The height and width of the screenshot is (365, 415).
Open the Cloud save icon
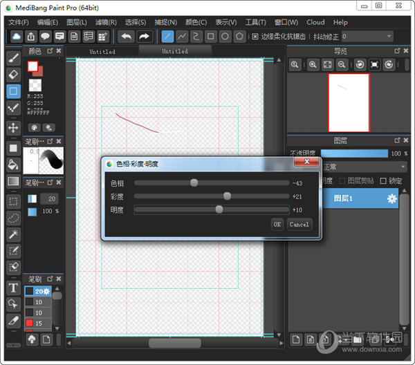point(17,37)
